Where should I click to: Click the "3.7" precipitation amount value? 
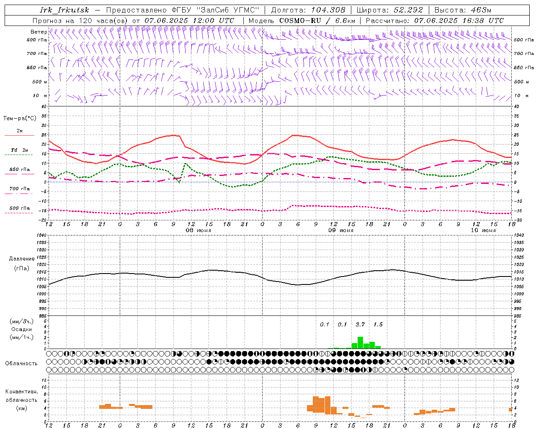pyautogui.click(x=360, y=324)
